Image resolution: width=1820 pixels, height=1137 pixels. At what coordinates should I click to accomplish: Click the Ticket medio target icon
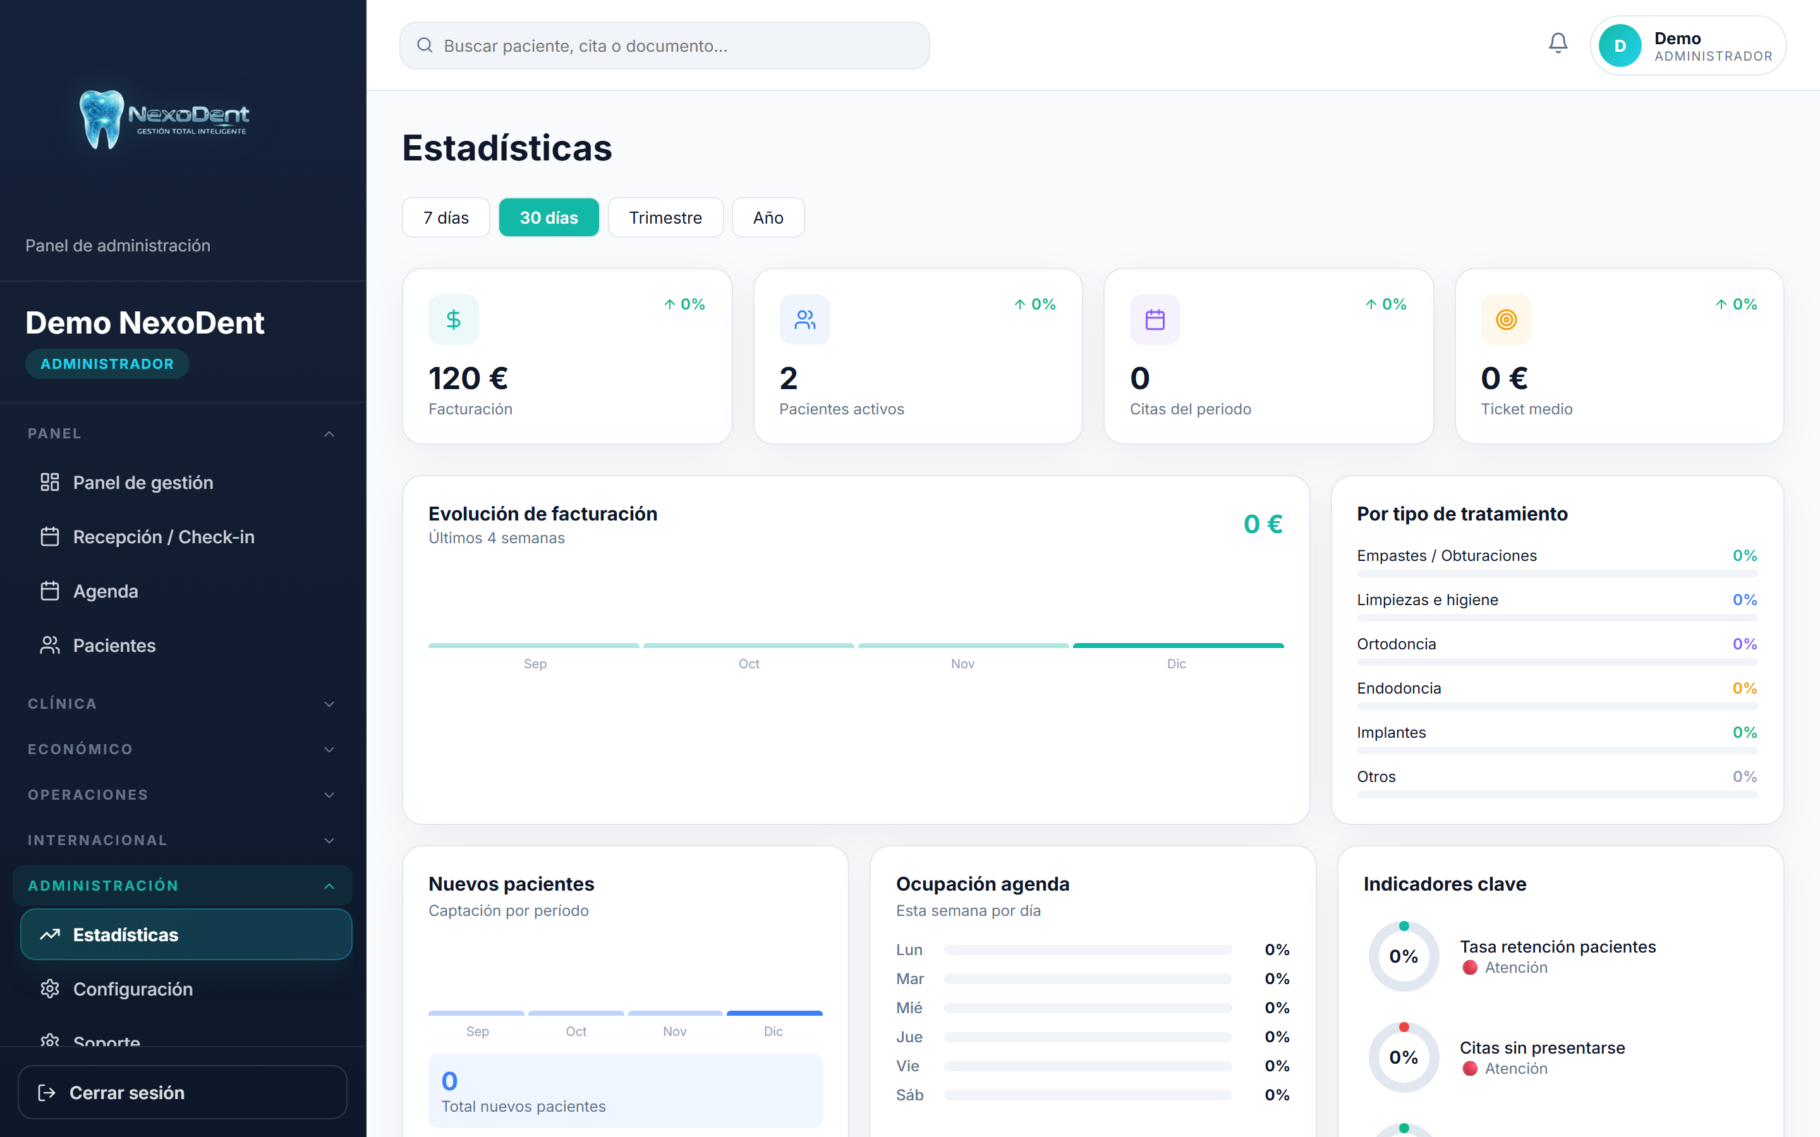tap(1507, 320)
